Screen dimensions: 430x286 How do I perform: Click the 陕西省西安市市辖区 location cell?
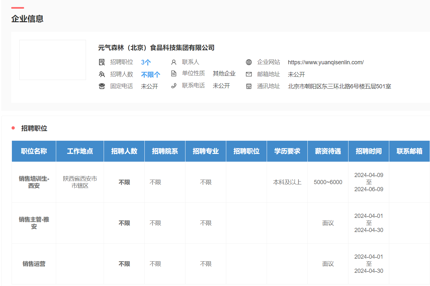[x=80, y=182]
